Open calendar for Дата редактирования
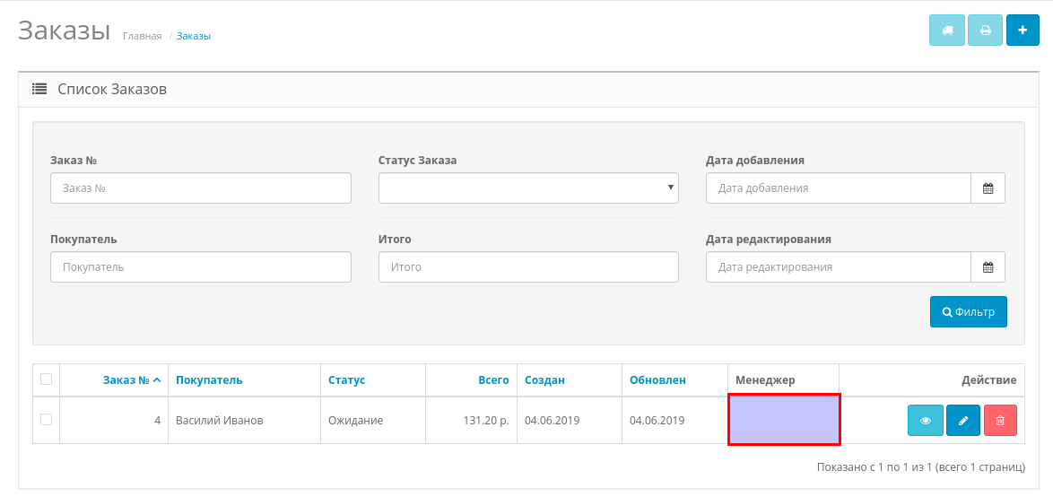 tap(988, 267)
